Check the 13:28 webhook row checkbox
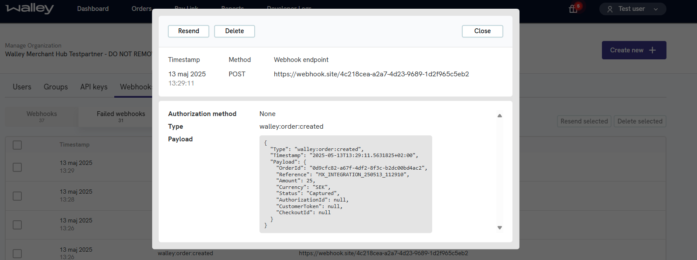697x260 pixels. tap(17, 196)
